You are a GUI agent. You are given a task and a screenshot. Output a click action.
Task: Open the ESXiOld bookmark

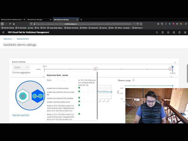pyautogui.click(x=83, y=28)
